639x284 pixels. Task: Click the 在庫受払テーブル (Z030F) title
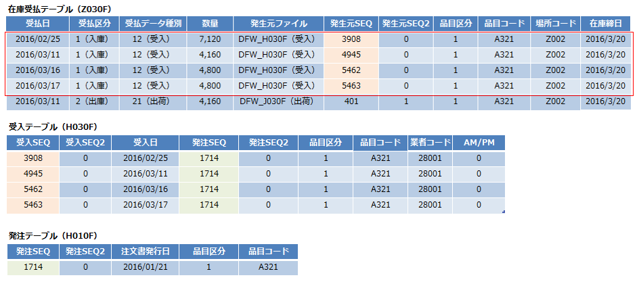(x=62, y=7)
